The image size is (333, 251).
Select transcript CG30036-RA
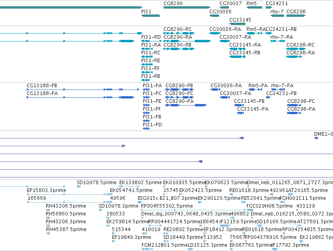215,33
